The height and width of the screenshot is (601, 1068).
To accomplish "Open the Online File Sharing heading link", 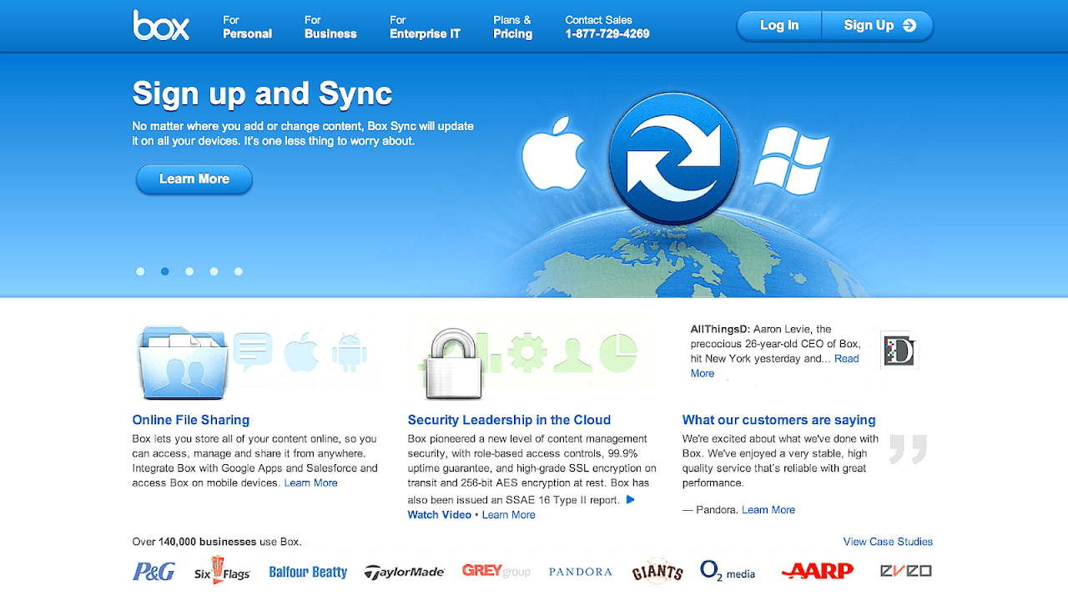I will coord(191,420).
